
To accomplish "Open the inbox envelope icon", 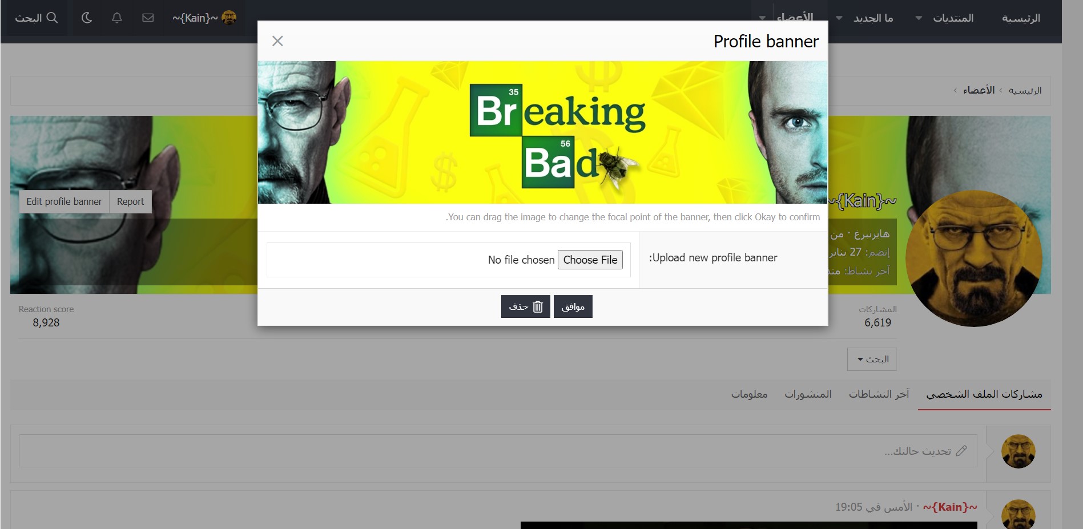I will 148,18.
